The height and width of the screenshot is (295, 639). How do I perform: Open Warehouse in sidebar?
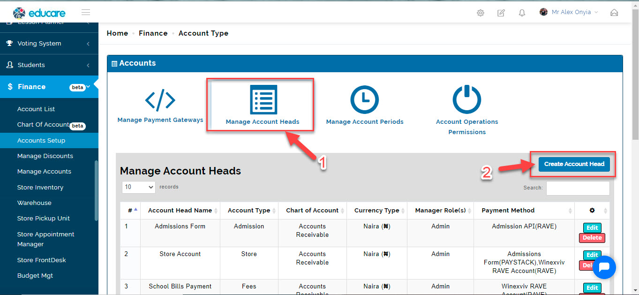(34, 203)
